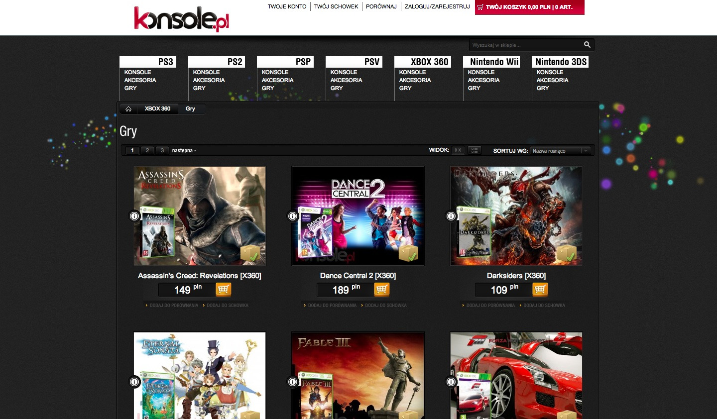The height and width of the screenshot is (419, 717).
Task: Click the search magnifier icon
Action: 587,45
